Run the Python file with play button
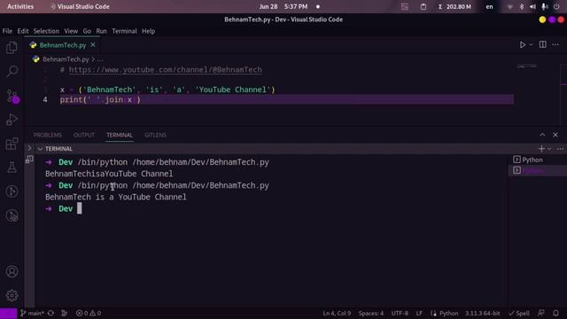The height and width of the screenshot is (319, 567). (523, 44)
